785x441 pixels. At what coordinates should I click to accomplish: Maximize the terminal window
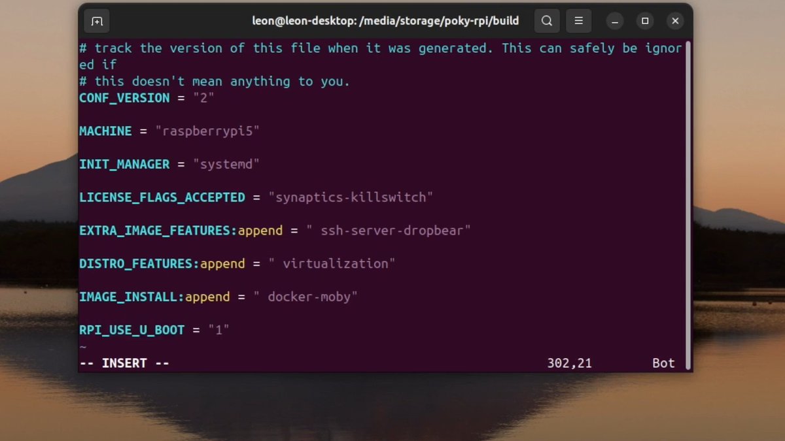tap(645, 21)
